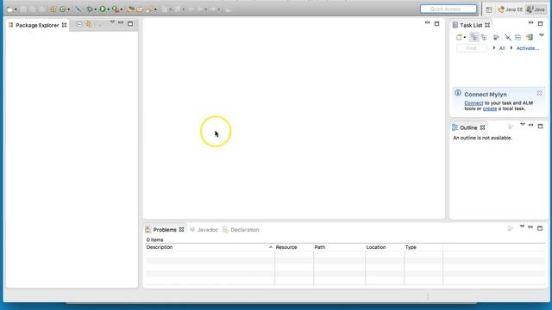This screenshot has width=552, height=310.
Task: Dismiss the Connect Mylyn notice
Action: coord(539,93)
